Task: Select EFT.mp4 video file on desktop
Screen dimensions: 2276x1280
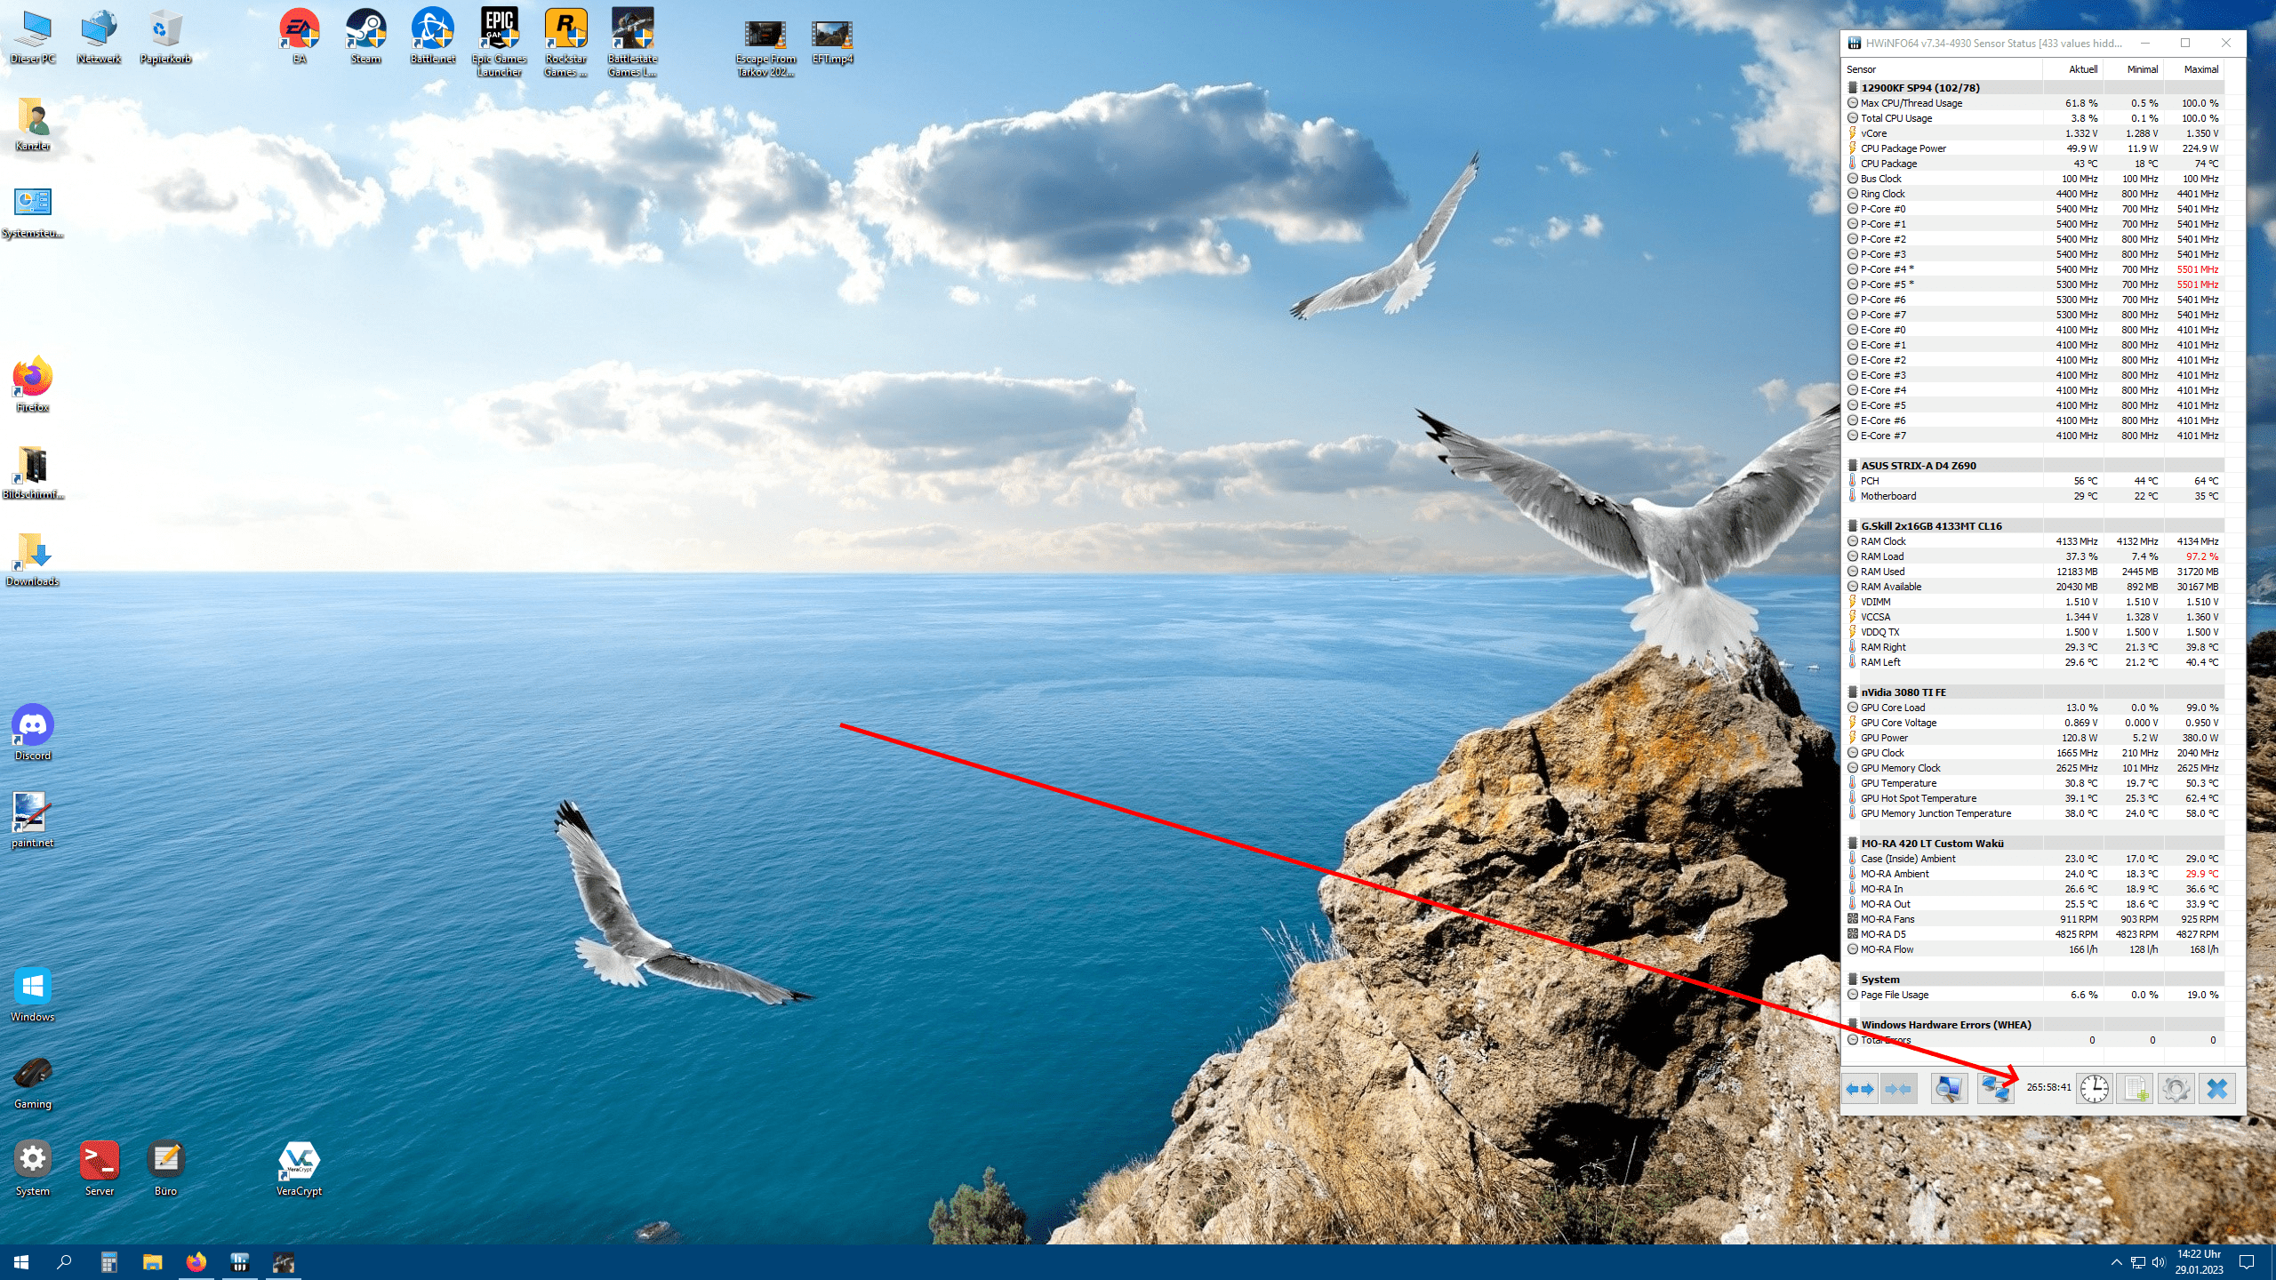Action: pyautogui.click(x=832, y=43)
